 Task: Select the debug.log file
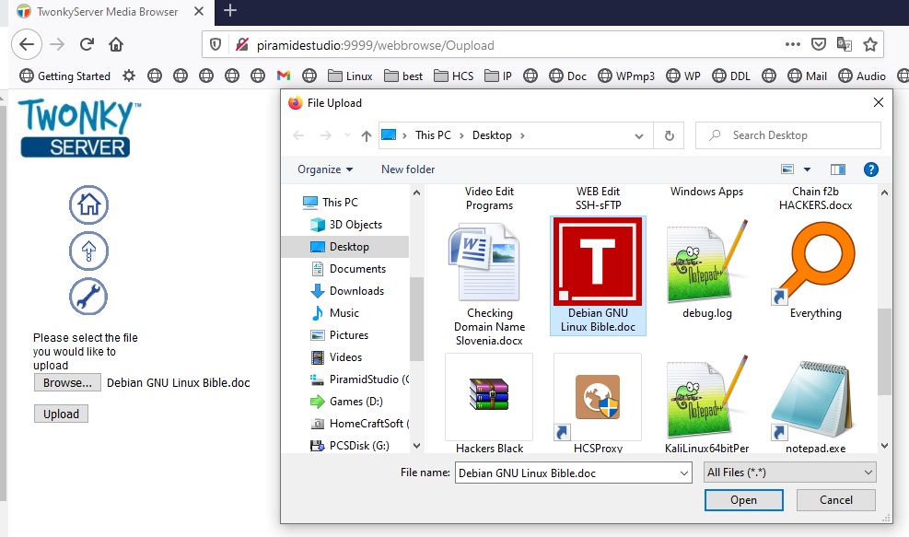706,270
